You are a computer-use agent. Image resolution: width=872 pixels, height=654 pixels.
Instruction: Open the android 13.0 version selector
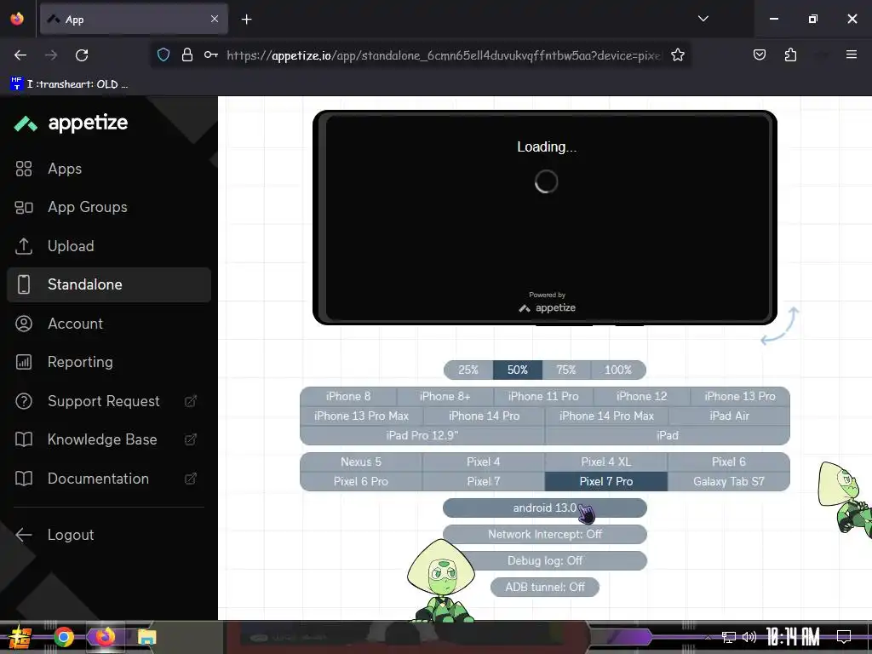coord(545,508)
